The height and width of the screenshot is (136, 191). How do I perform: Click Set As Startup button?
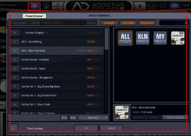pyautogui.click(x=175, y=117)
